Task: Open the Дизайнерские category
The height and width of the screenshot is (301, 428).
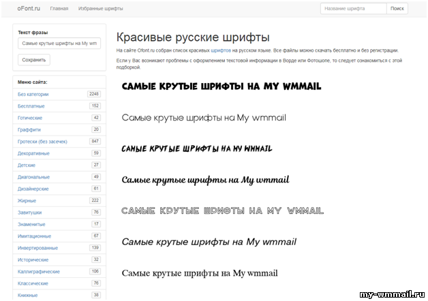Action: 33,189
